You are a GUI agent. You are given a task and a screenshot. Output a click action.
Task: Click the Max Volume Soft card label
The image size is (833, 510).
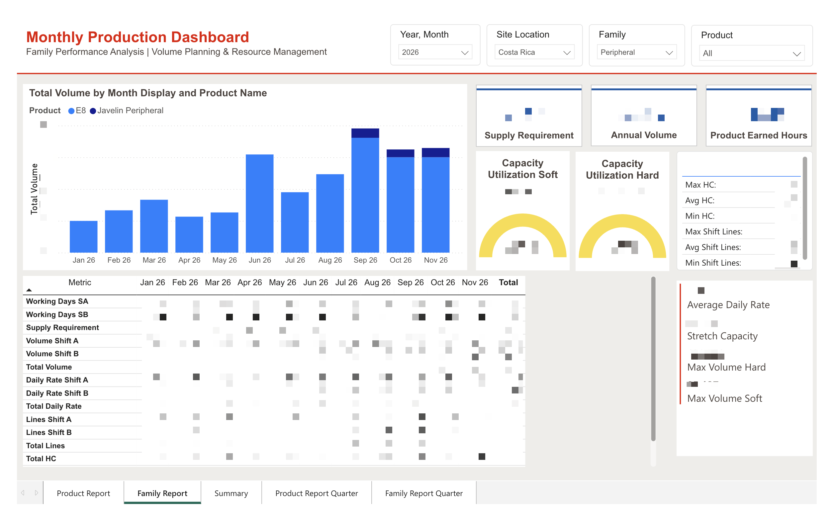(x=724, y=398)
